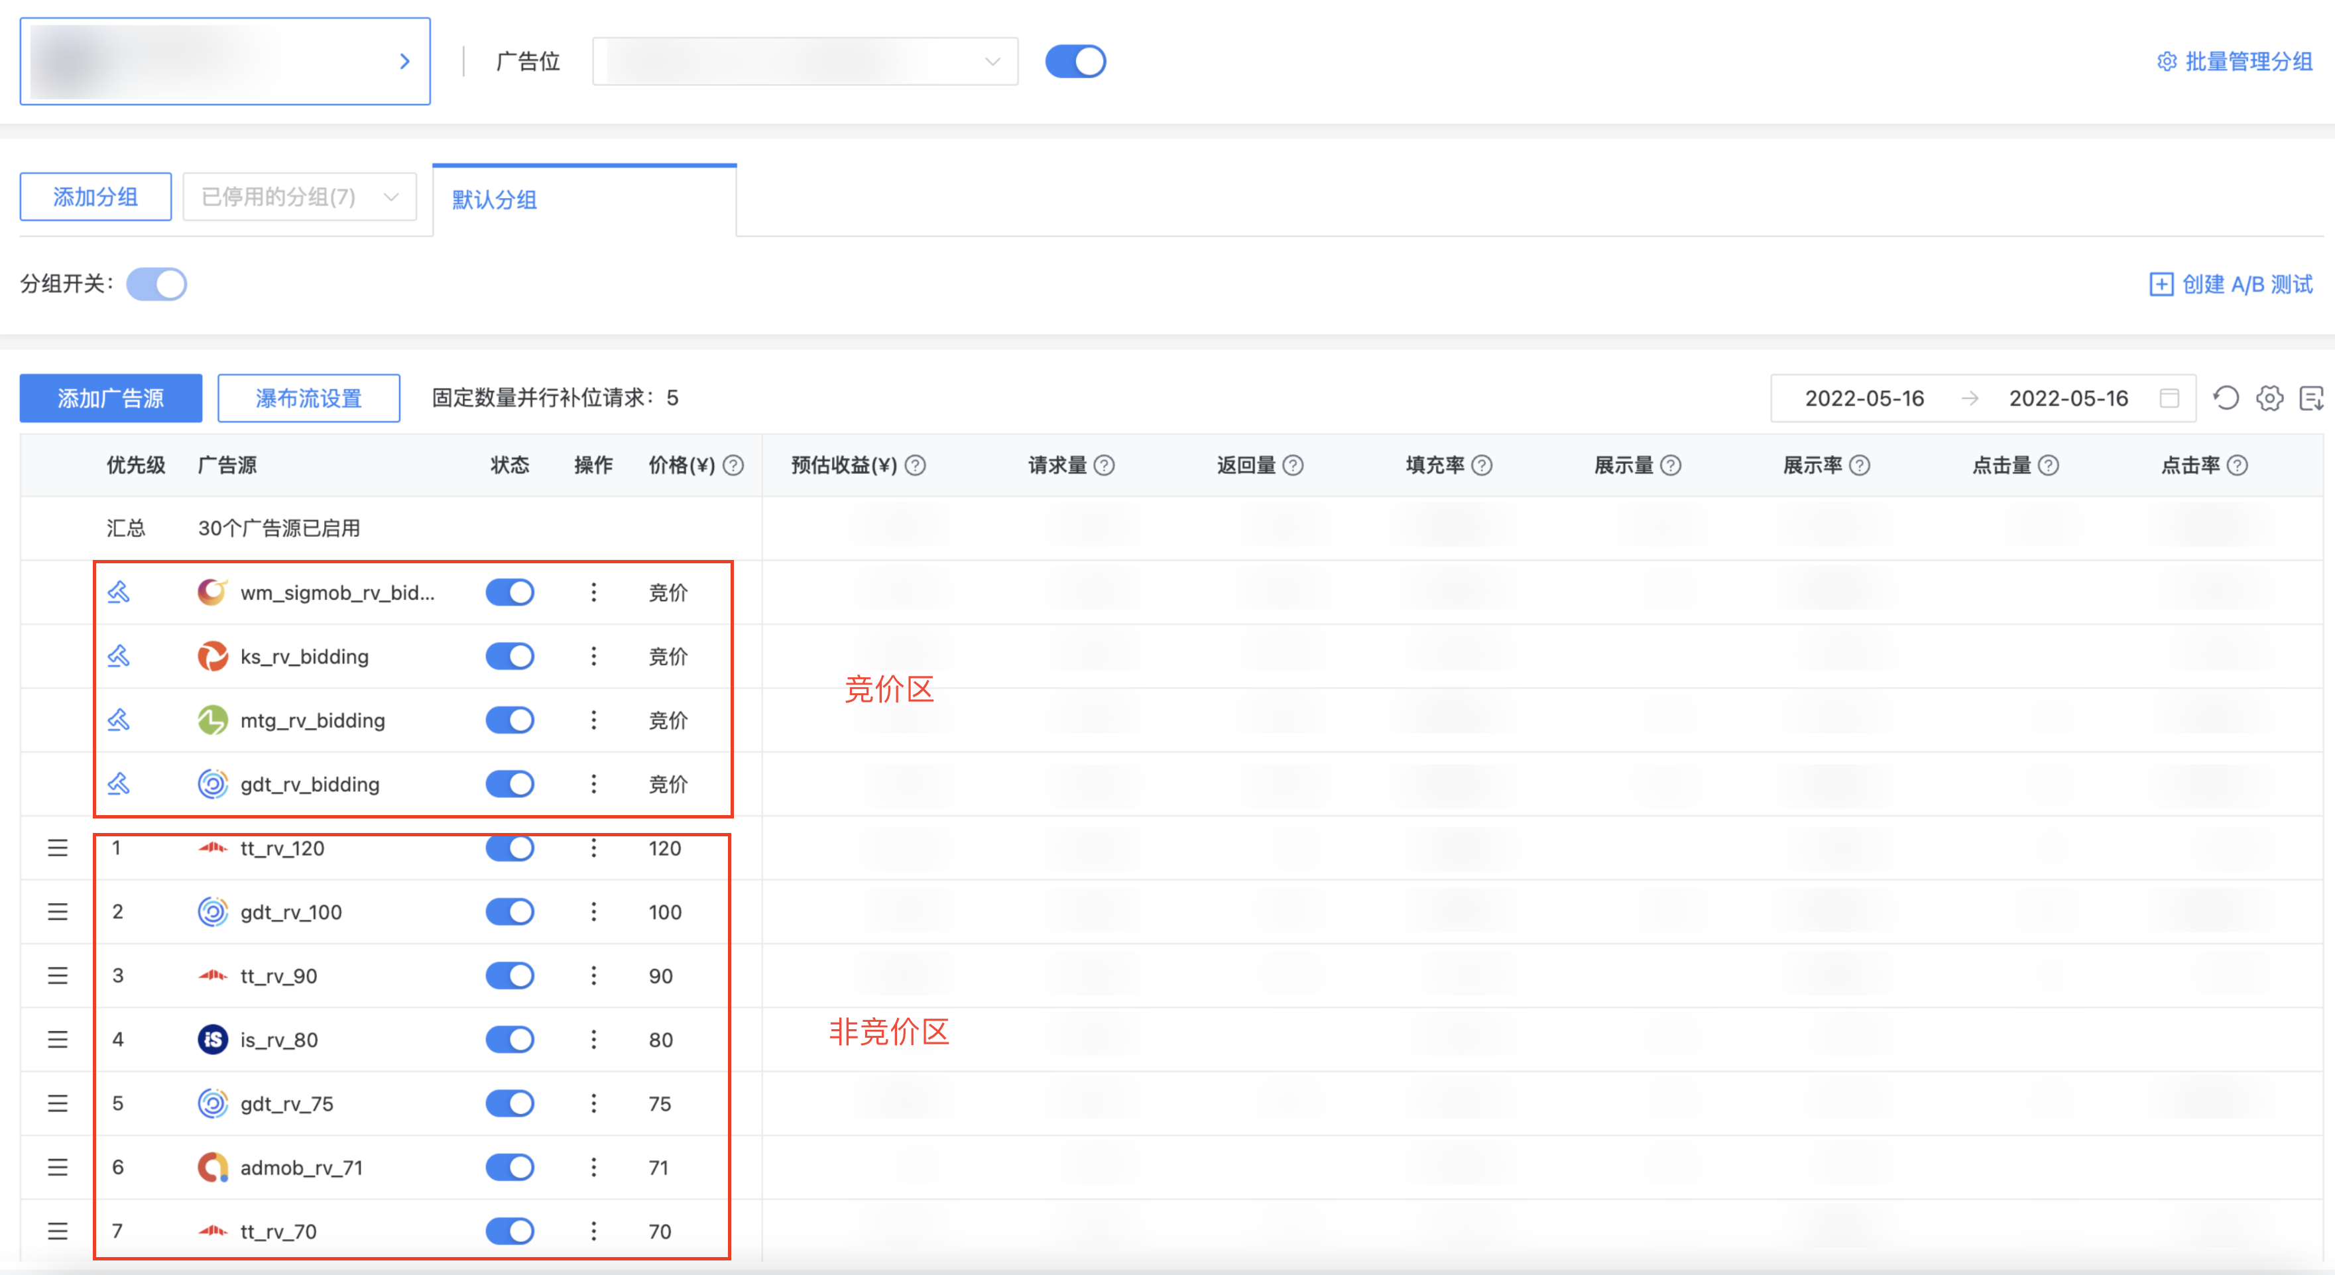Viewport: 2335px width, 1275px height.
Task: Turn off the 分组开关 switch
Action: (156, 284)
